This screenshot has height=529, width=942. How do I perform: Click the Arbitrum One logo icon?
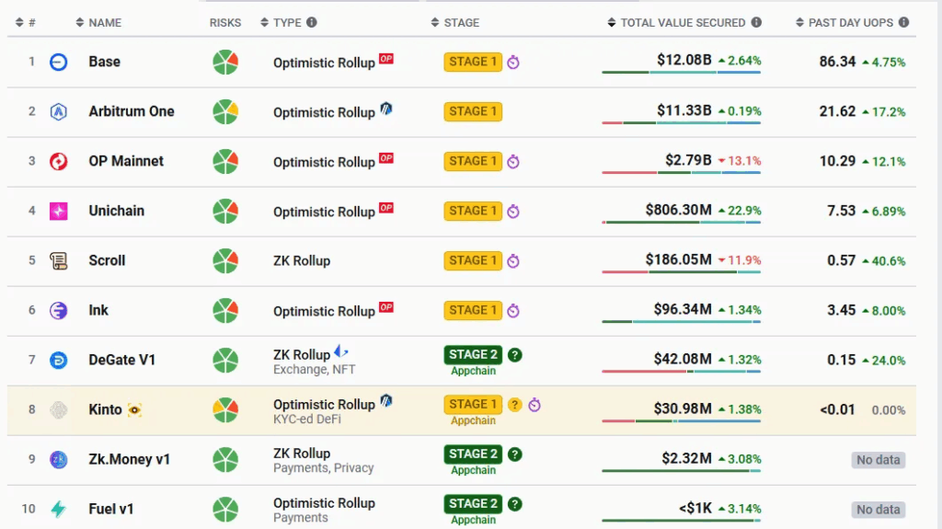(x=59, y=111)
